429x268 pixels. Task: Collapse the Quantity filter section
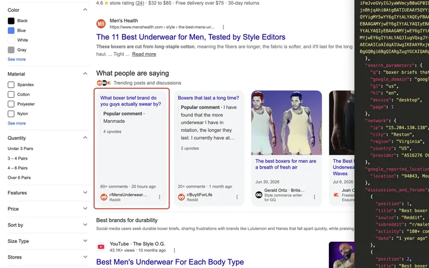(85, 138)
